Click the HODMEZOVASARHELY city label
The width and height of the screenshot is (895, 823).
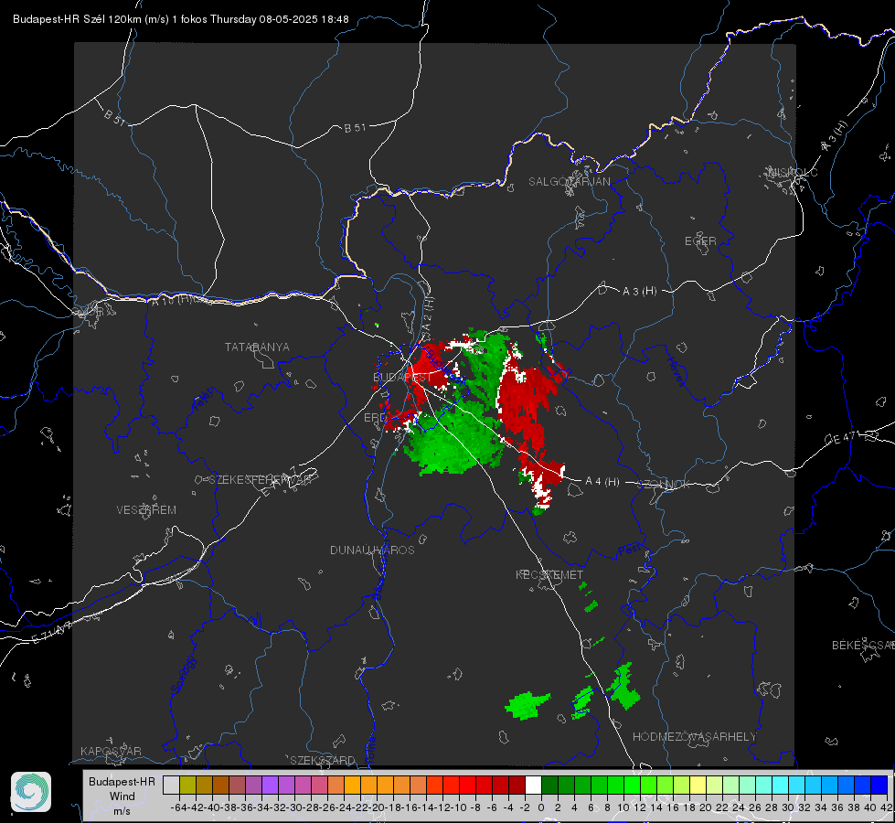694,737
